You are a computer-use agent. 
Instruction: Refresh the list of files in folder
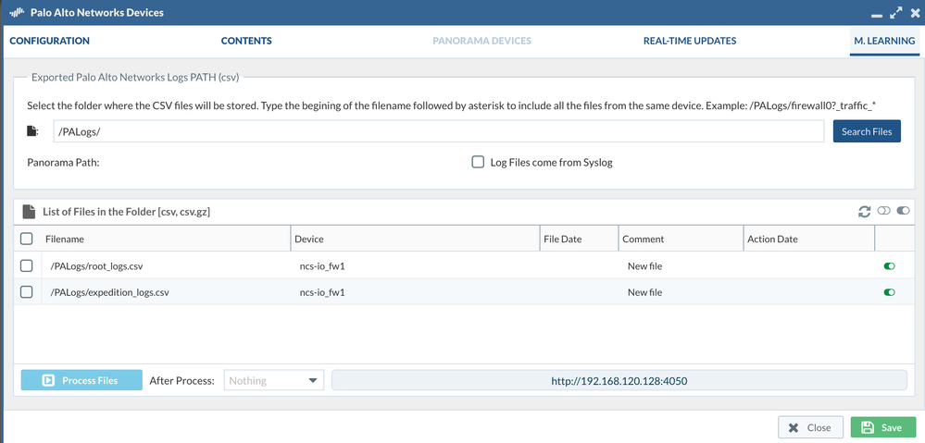(x=864, y=212)
